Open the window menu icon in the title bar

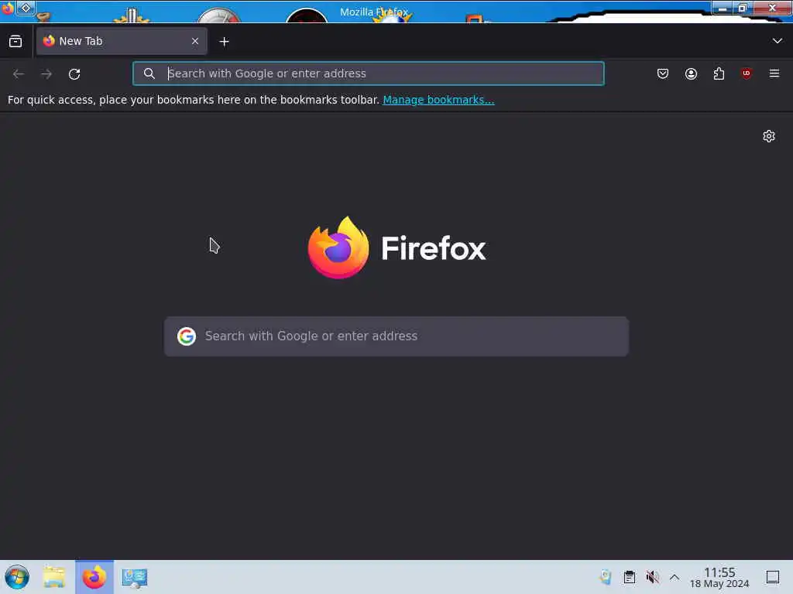8,8
